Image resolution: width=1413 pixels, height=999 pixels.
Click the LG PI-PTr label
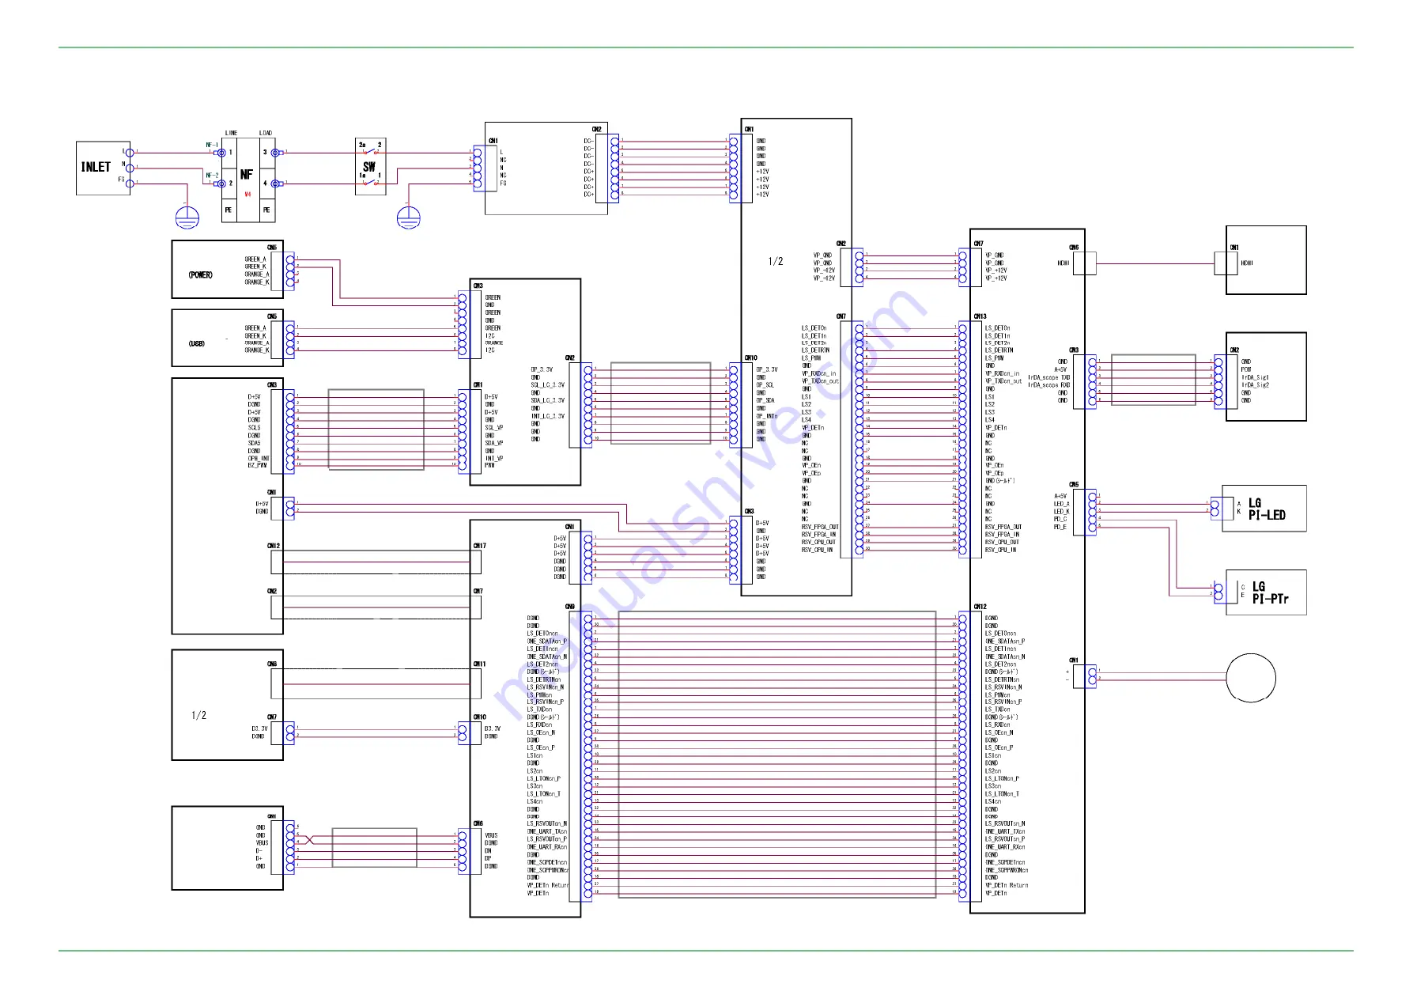1271,593
